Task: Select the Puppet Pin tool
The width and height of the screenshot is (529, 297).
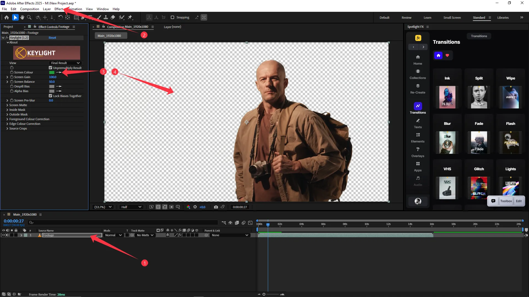Action: [x=130, y=17]
